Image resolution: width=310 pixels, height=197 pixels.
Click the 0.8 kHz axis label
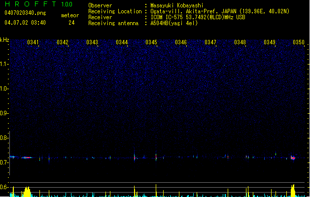(x=4, y=138)
